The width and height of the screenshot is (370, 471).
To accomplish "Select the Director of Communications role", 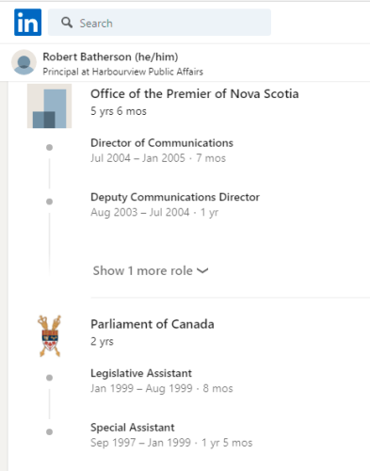I will tap(162, 143).
